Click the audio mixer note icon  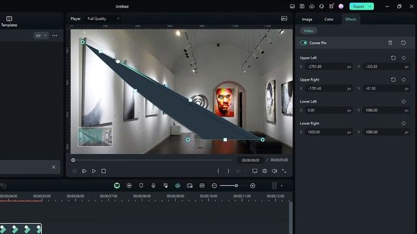(165, 186)
